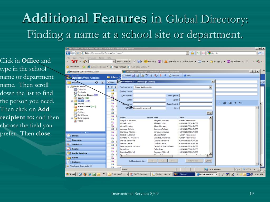Click the red high importance exclamation icon
270x202 pixels.
point(160,76)
